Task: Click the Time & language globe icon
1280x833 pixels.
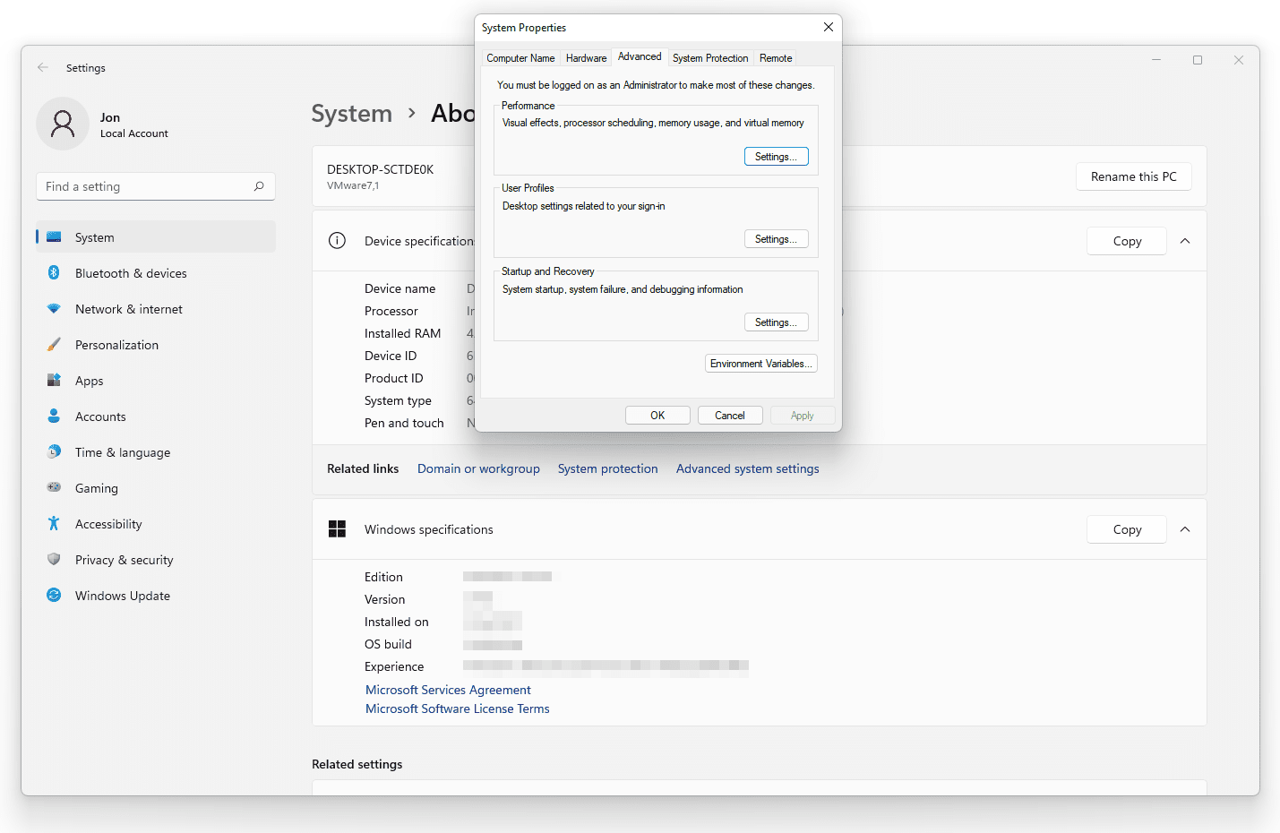Action: click(54, 451)
